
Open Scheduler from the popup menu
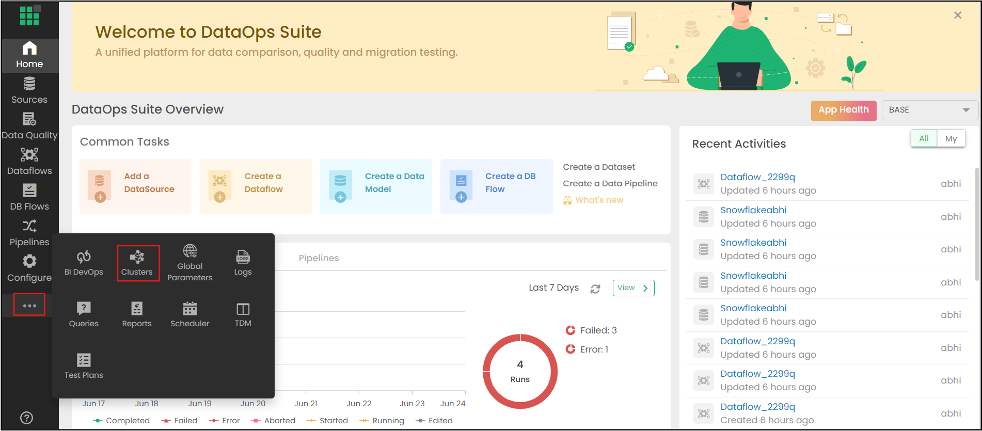click(190, 315)
